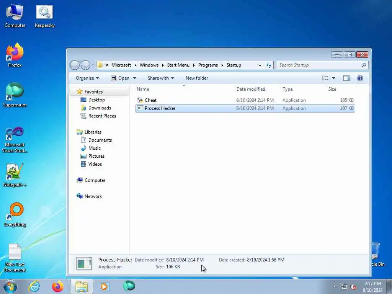Screen dimensions: 392x294
Task: Open the Organize dropdown menu
Action: point(87,78)
